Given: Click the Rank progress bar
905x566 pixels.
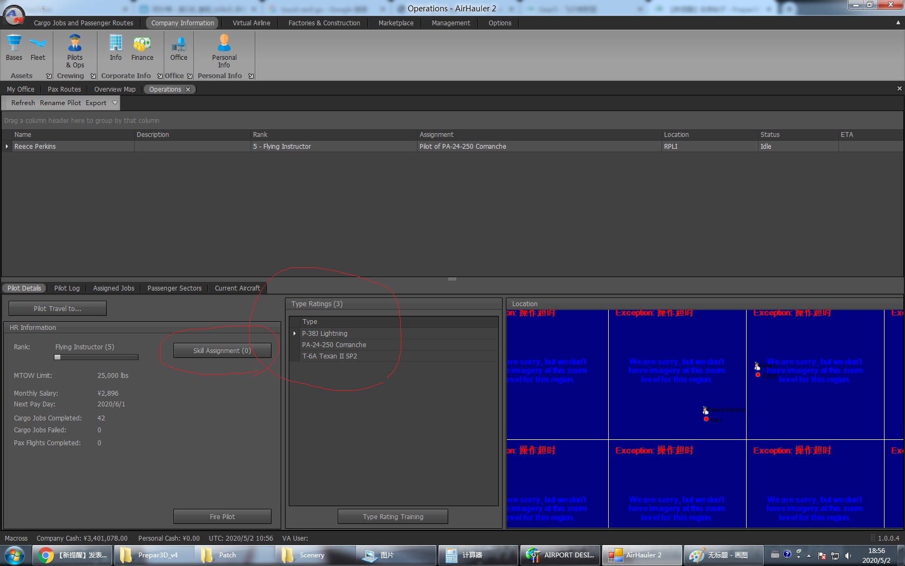Looking at the screenshot, I should pos(96,357).
